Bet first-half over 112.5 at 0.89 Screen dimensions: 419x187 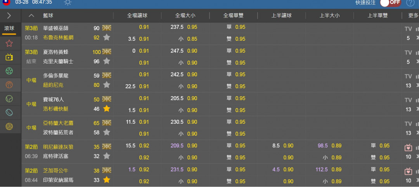click(x=336, y=170)
